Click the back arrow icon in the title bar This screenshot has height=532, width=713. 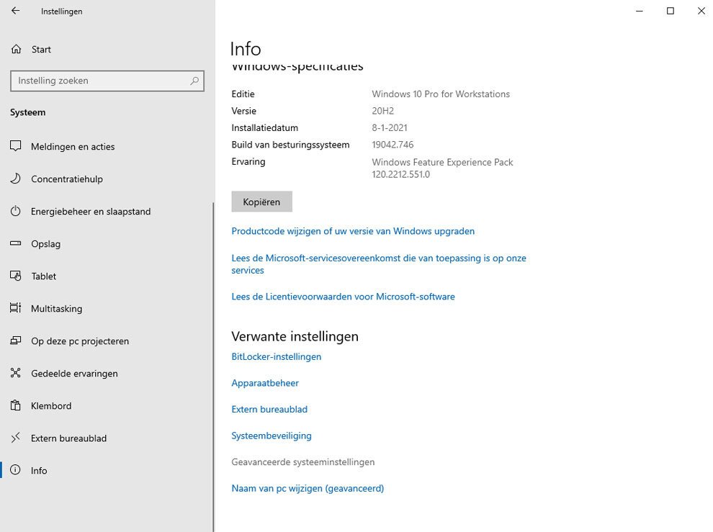point(15,11)
